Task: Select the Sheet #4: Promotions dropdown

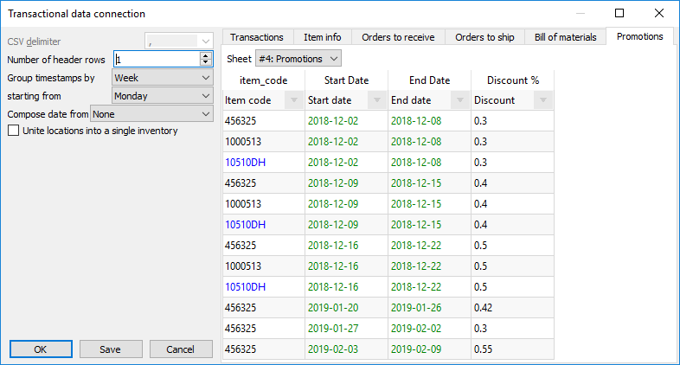Action: point(298,59)
